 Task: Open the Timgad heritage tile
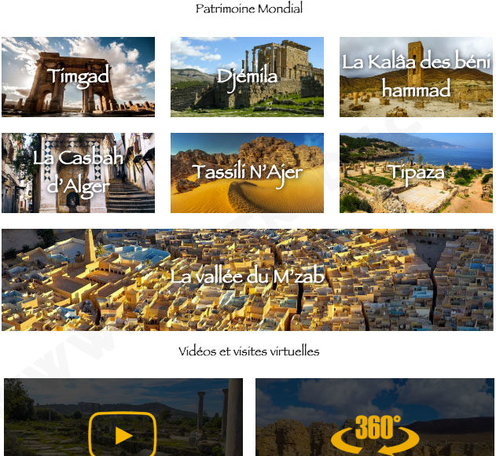point(78,77)
